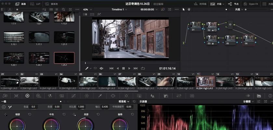The height and width of the screenshot is (130, 273).
Task: Toggle gallery thumbnail grid view
Action: (51, 9)
